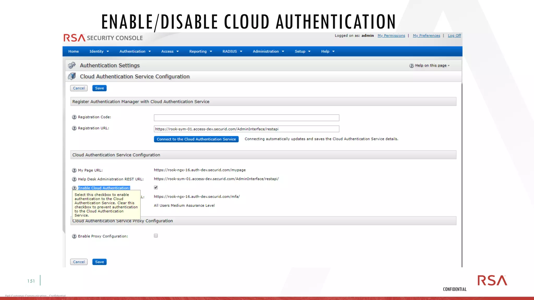Click the Authentication Settings gear icon

[72, 65]
